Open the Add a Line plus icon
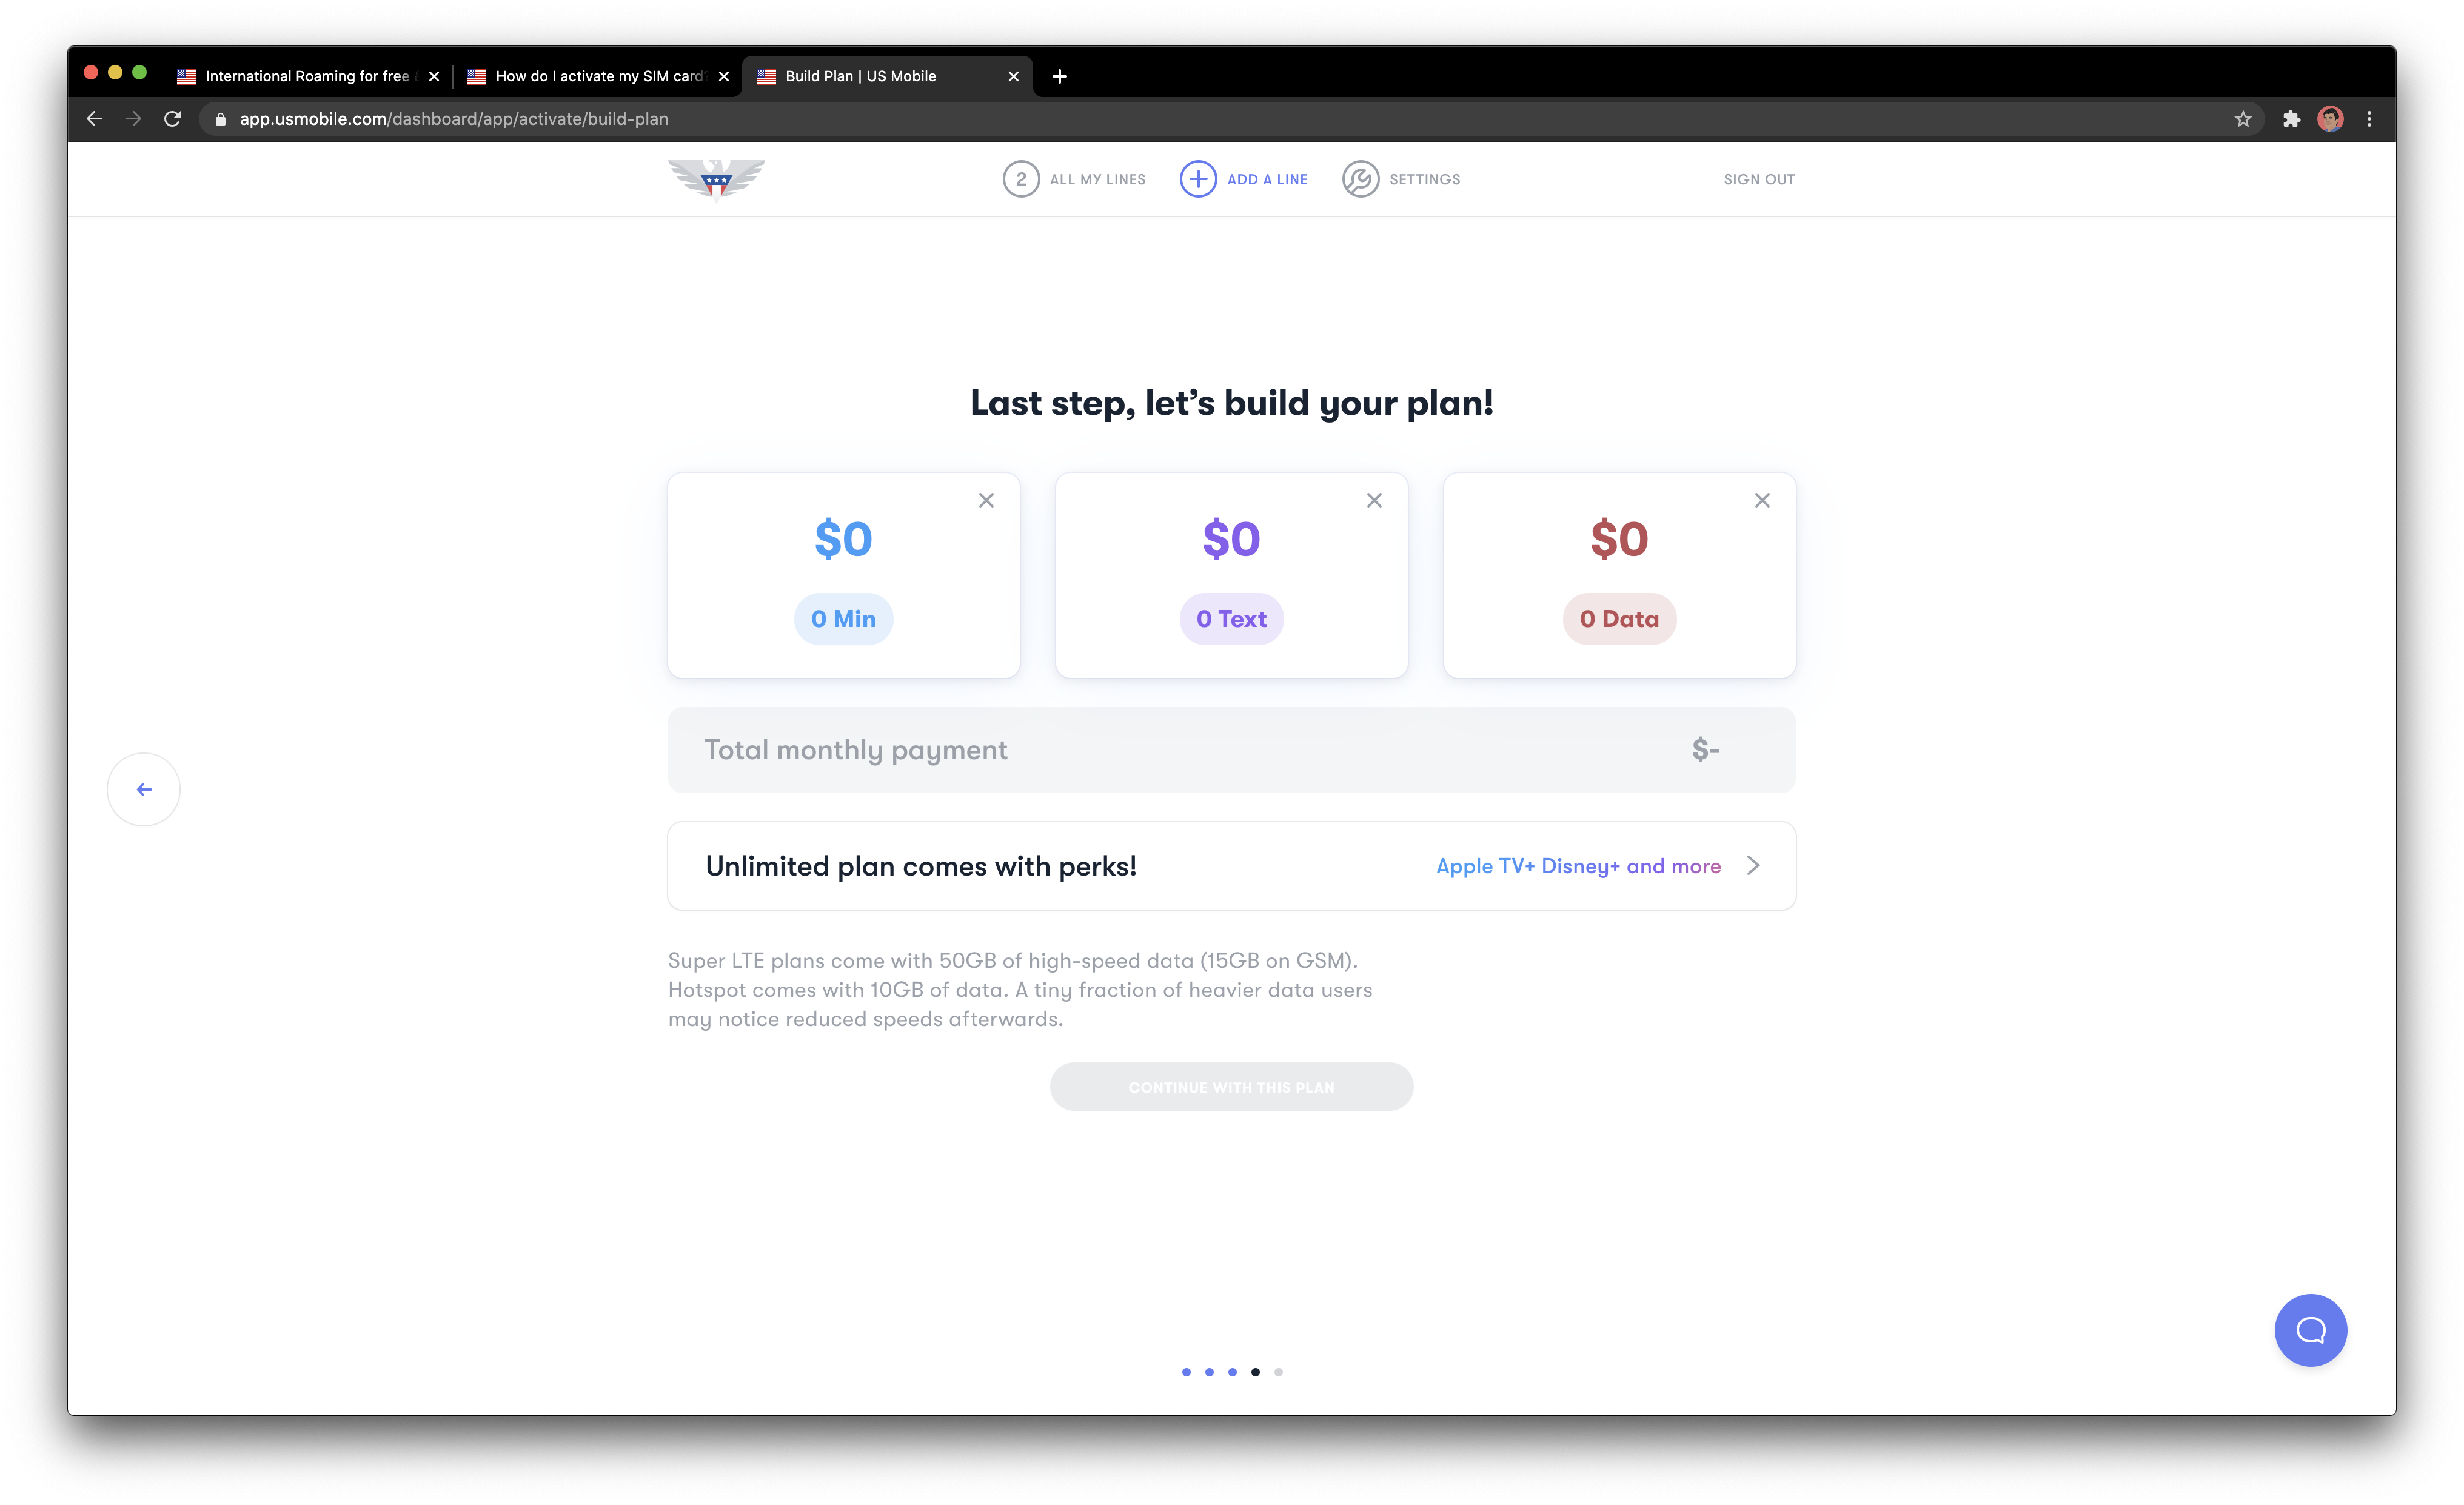The image size is (2464, 1505). (x=1198, y=179)
